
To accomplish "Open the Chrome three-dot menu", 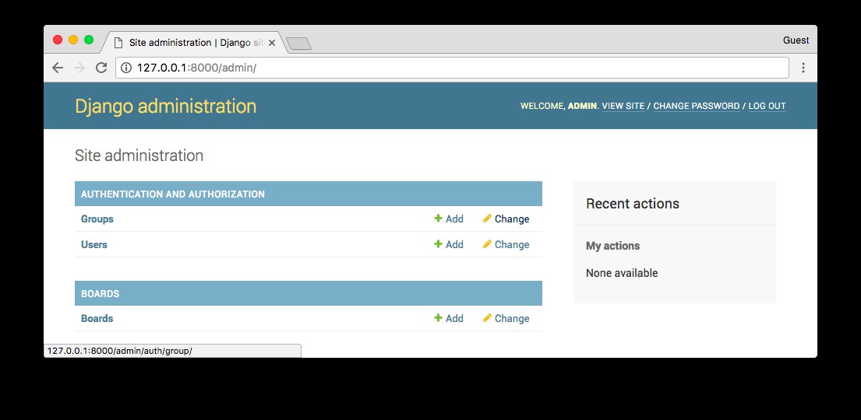I will [803, 68].
